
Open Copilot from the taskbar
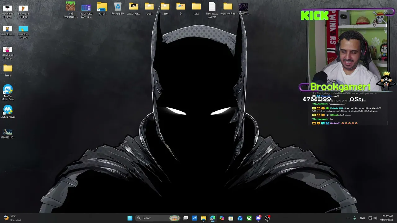(x=222, y=218)
